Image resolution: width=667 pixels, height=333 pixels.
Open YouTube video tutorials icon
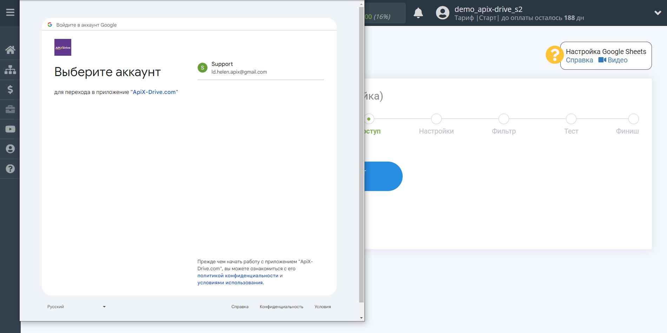(10, 129)
